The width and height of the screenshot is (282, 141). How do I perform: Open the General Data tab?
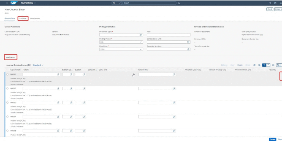(10, 18)
